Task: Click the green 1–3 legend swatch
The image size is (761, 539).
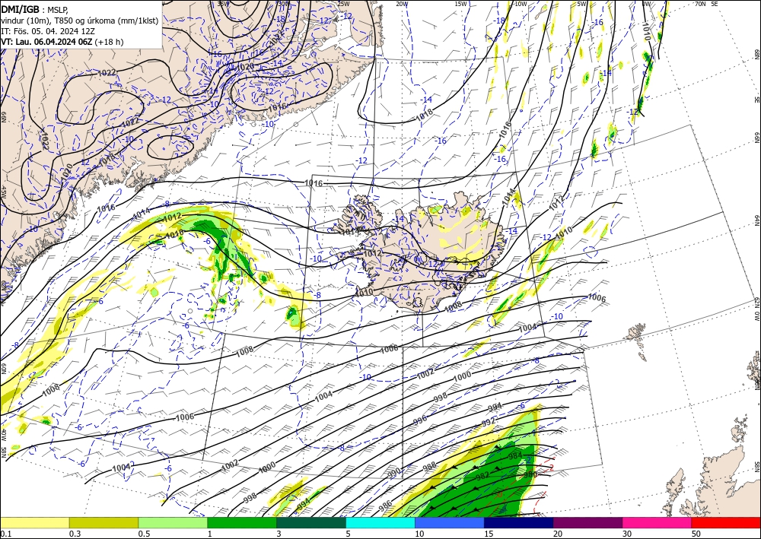Action: tap(242, 522)
